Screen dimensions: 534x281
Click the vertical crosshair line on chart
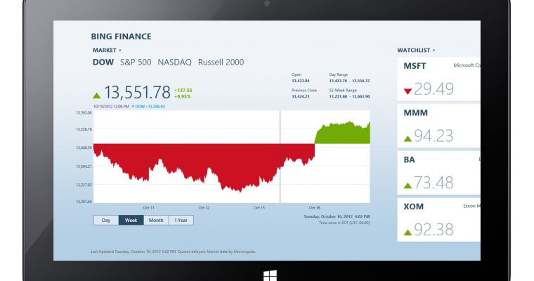coord(280,157)
